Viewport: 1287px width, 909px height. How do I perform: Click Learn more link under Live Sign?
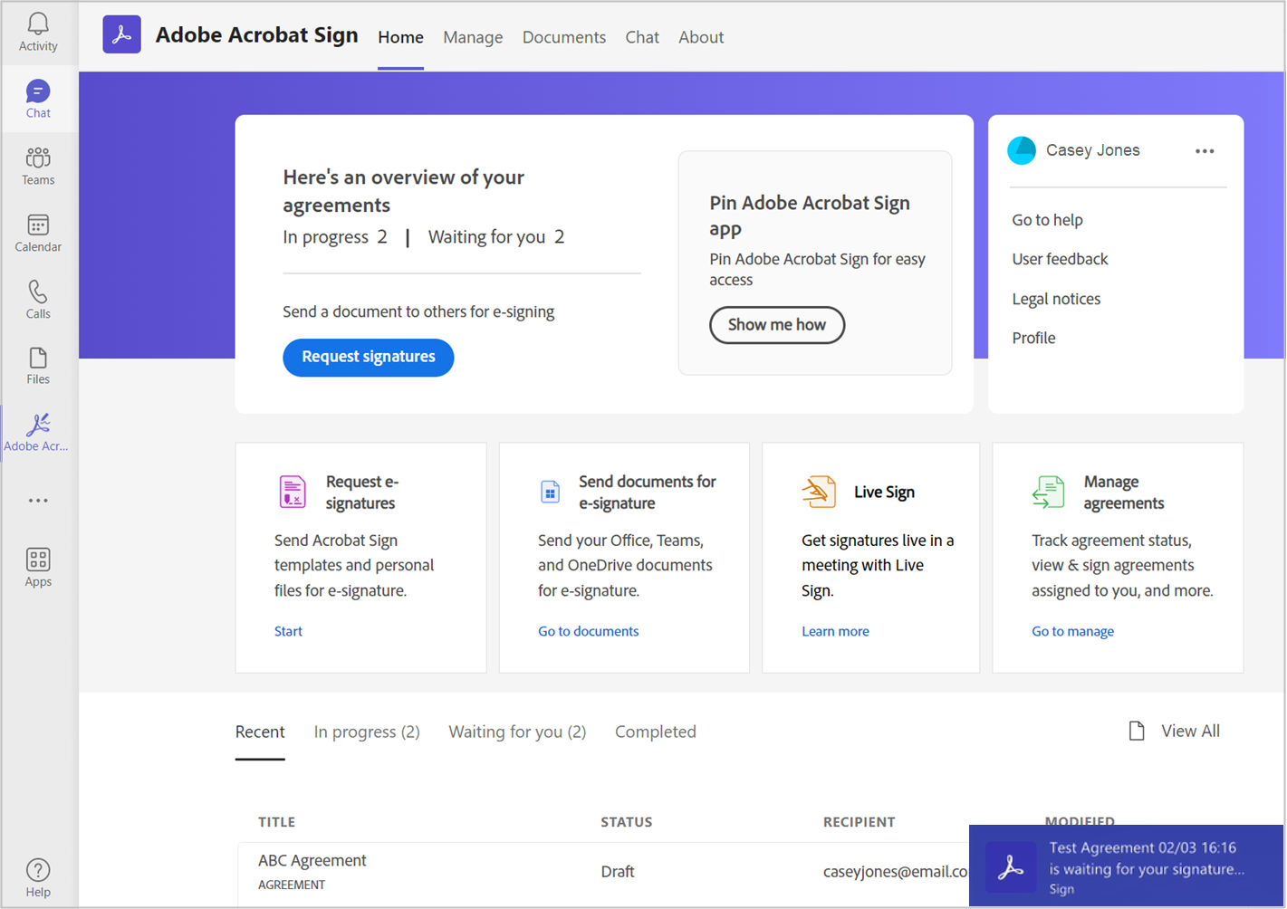pyautogui.click(x=835, y=631)
